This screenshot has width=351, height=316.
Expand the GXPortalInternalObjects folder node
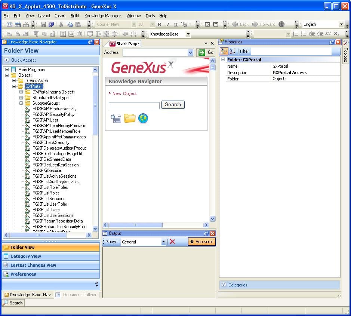tap(21, 92)
